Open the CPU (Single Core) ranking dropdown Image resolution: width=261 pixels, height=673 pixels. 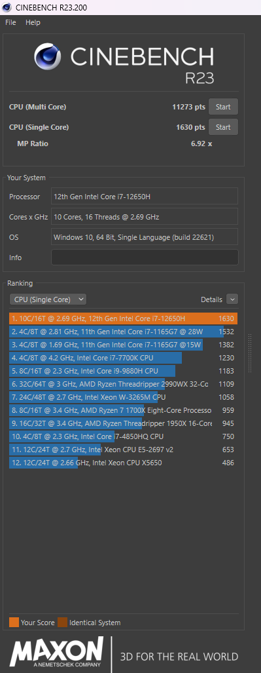(x=48, y=299)
